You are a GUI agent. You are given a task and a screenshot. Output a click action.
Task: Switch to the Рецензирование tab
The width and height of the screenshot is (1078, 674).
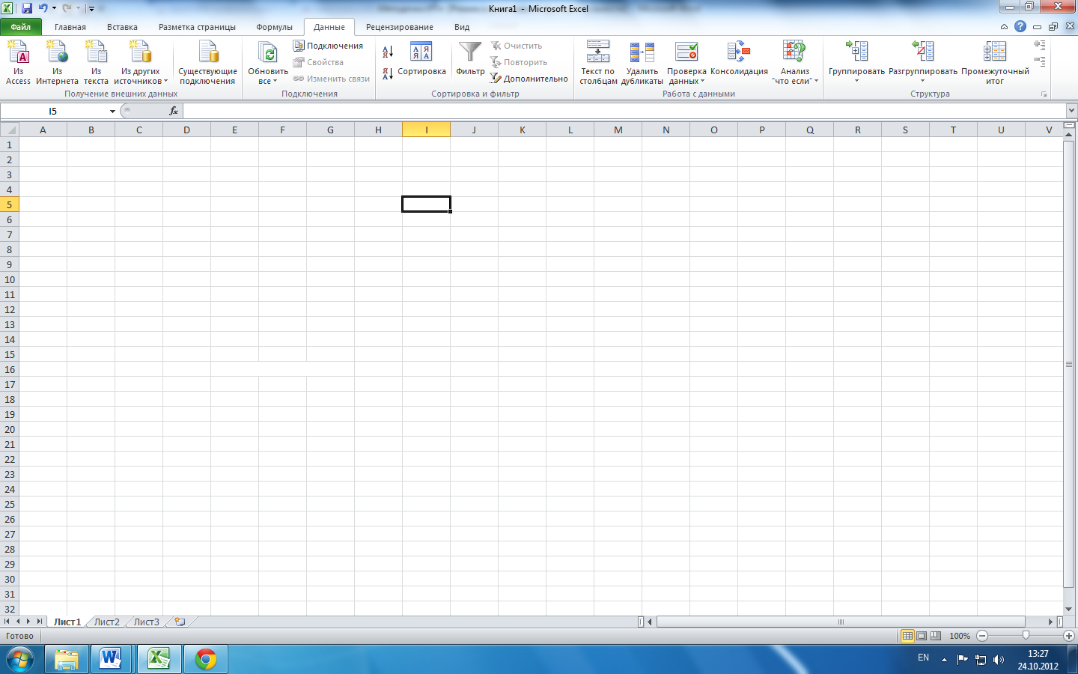coord(399,27)
